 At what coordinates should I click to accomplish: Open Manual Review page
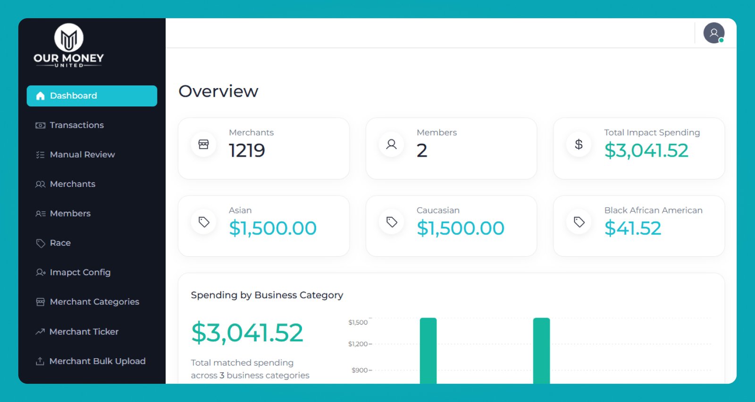coord(82,155)
